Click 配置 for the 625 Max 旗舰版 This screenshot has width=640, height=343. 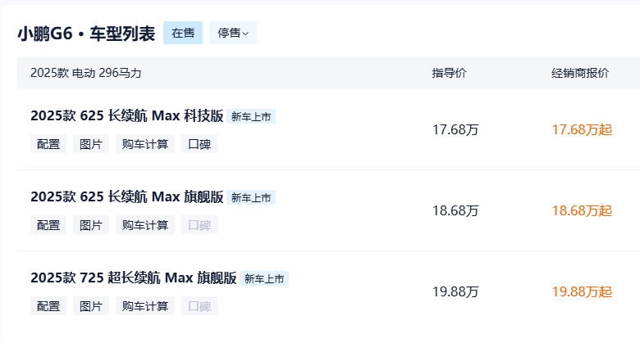click(48, 225)
